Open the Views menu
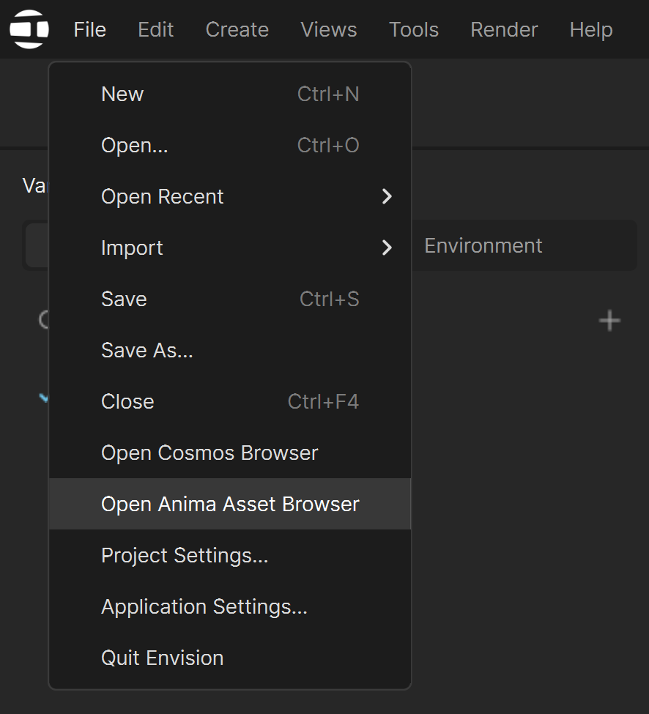 [329, 29]
